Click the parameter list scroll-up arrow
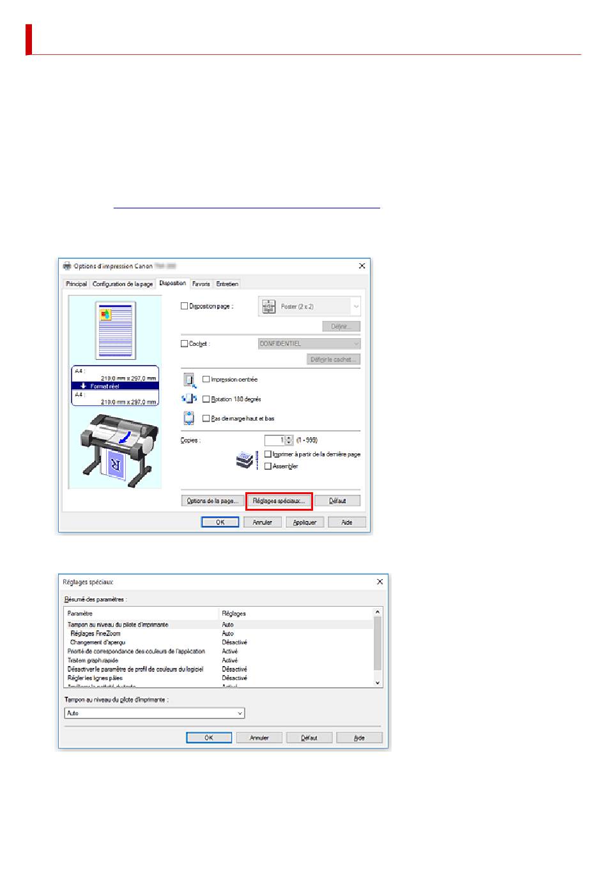Screen dimensions: 607x893 click(378, 612)
